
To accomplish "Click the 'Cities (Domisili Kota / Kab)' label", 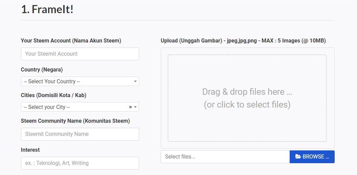I will (x=53, y=95).
